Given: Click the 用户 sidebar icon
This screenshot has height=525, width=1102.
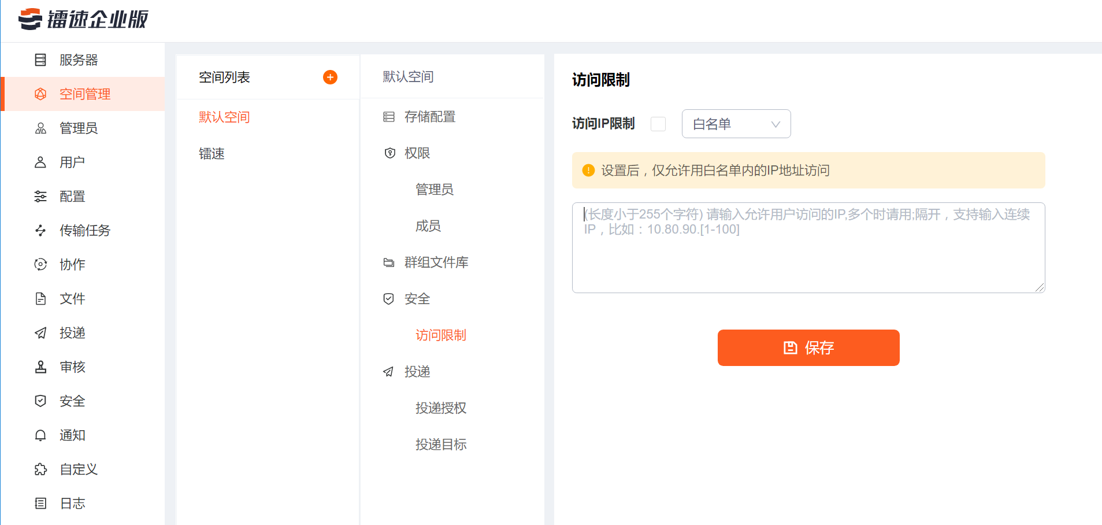Looking at the screenshot, I should pyautogui.click(x=40, y=162).
